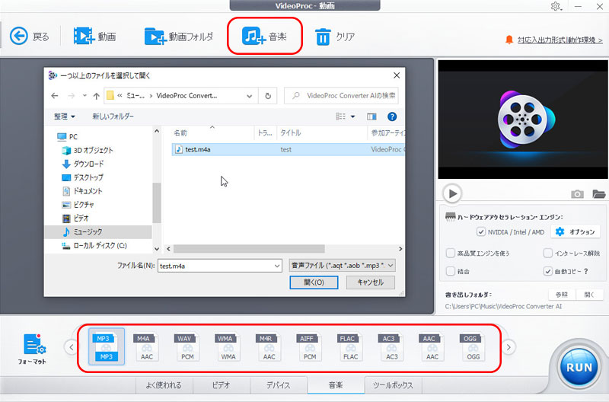
Task: Pick the M4R AAC ringtone format
Action: 269,347
